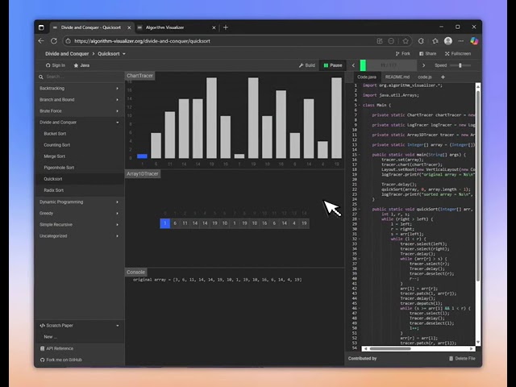Click the code editor vertical scrollbar
This screenshot has height=387, width=516.
pyautogui.click(x=478, y=185)
